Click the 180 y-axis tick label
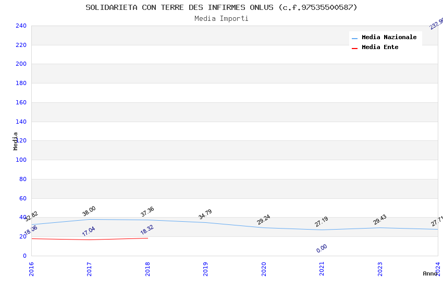 click(x=21, y=83)
